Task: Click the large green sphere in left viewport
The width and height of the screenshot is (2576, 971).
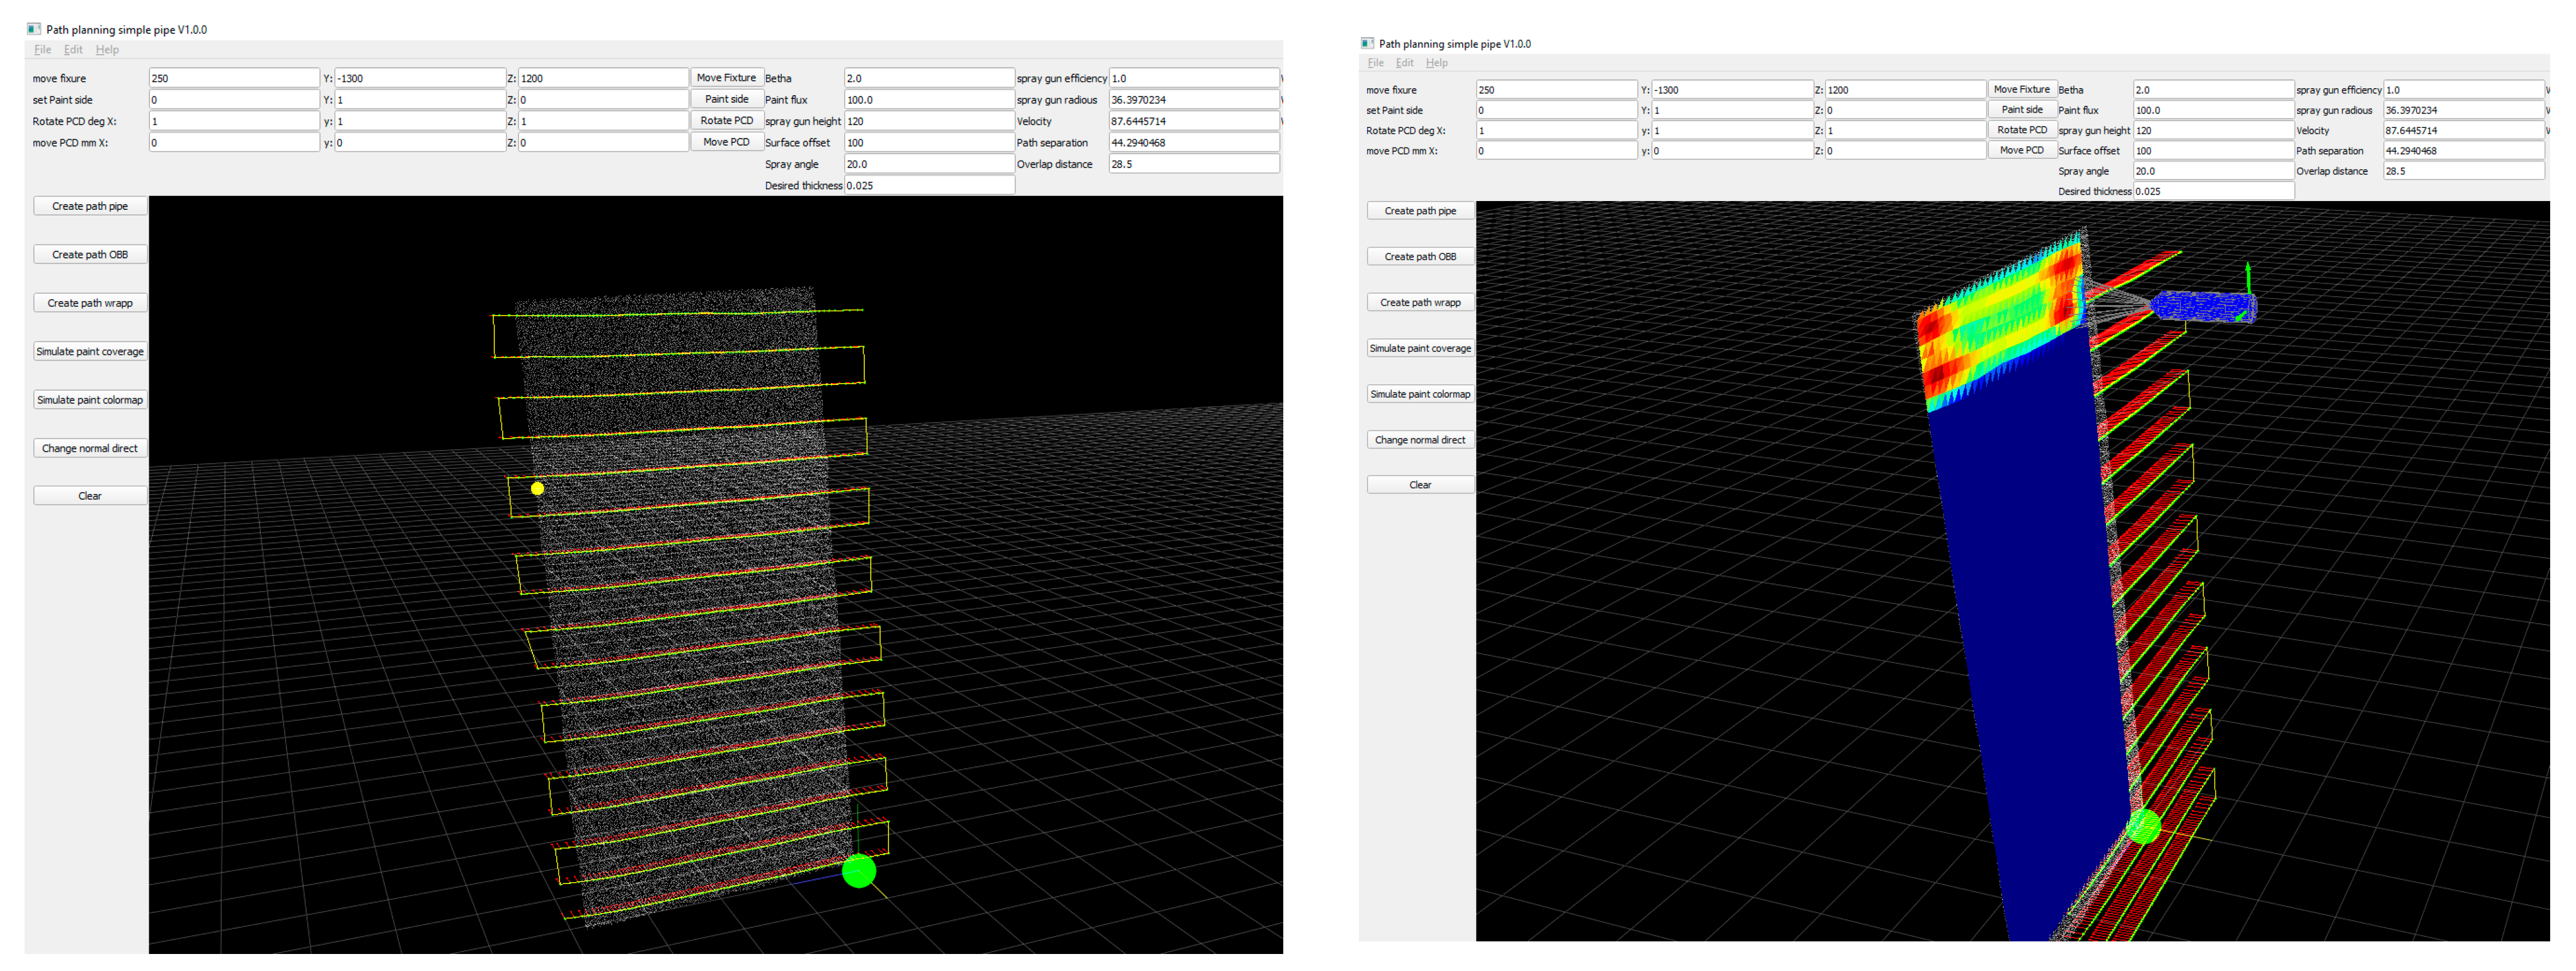Action: 859,871
